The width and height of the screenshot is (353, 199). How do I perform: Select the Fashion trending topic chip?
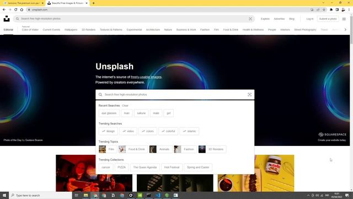[185, 149]
